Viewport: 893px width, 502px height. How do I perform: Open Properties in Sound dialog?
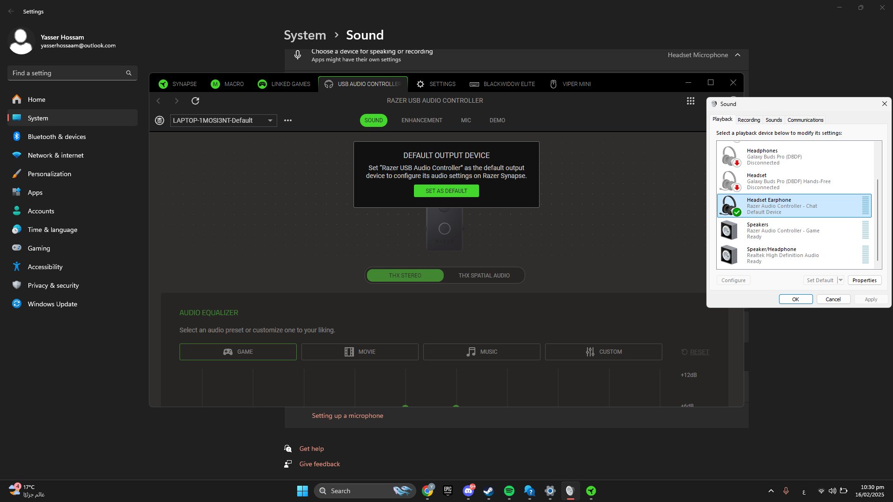coord(864,280)
